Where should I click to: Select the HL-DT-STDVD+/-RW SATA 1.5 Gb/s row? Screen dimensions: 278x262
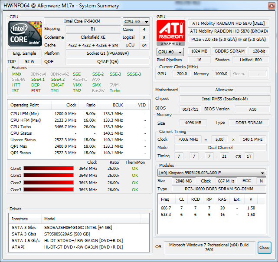(x=79, y=241)
